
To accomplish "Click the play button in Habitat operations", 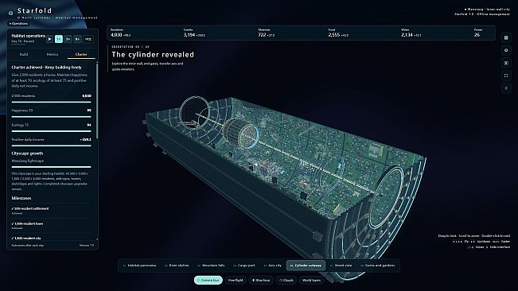I will (x=49, y=39).
